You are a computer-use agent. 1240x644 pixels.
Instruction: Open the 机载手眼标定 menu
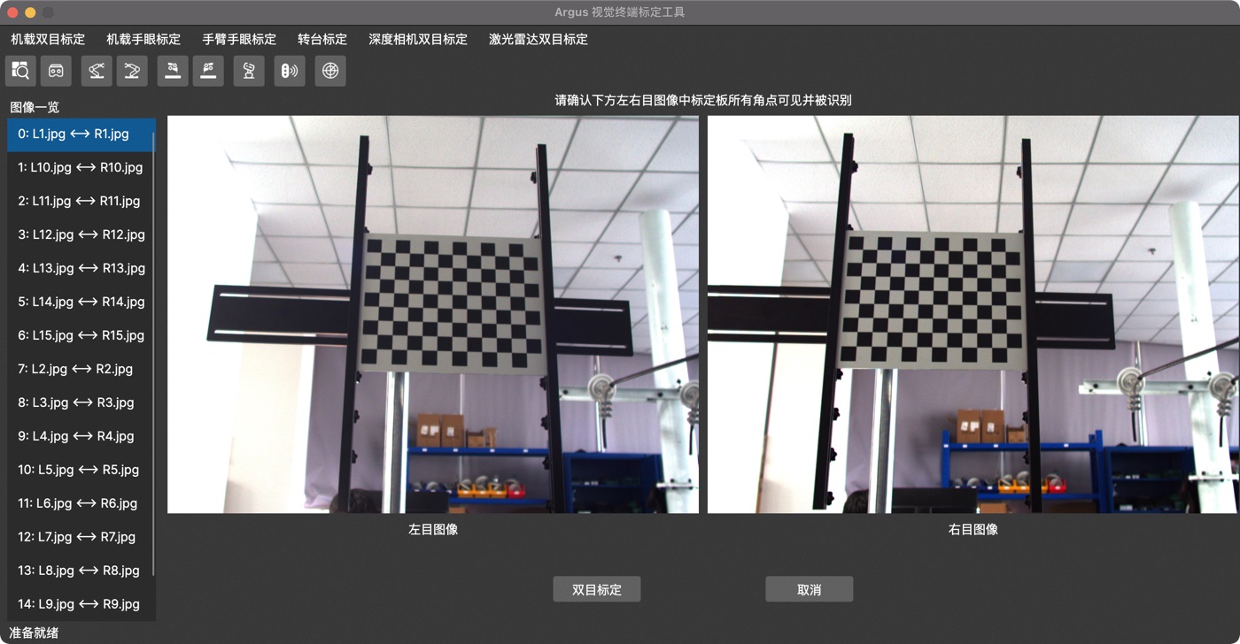click(143, 39)
